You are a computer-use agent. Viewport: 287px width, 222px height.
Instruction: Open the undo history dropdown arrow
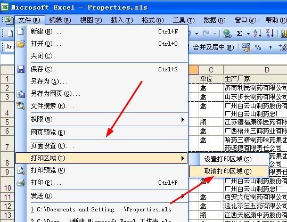click(197, 34)
